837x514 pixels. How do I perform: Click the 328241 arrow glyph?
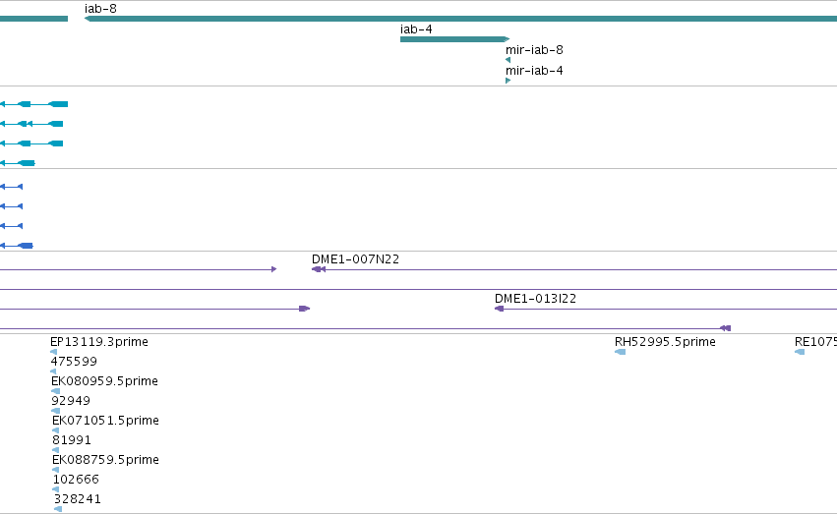tap(58, 509)
